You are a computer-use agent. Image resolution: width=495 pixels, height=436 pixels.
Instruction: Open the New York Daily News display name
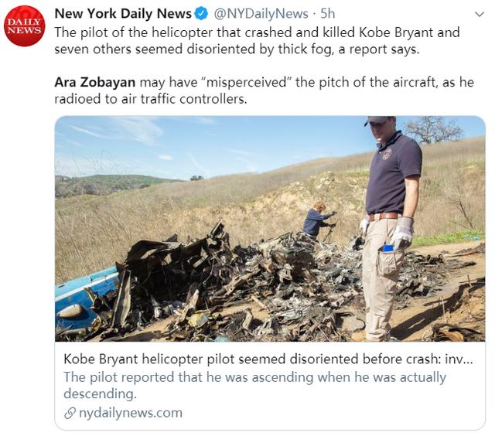(123, 14)
